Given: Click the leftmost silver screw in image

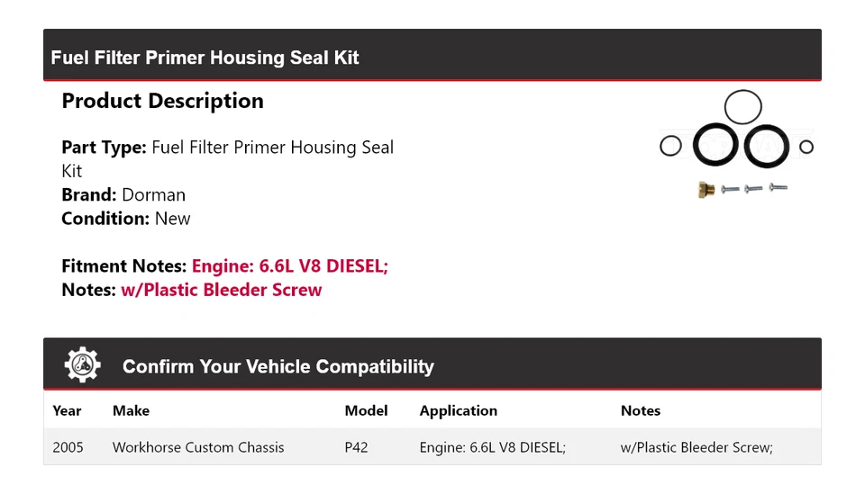Looking at the screenshot, I should pyautogui.click(x=731, y=189).
